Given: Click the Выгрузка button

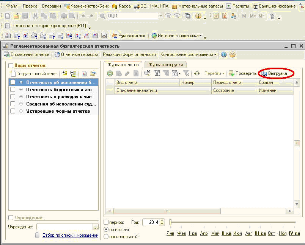Looking at the screenshot, I should click(x=275, y=73).
